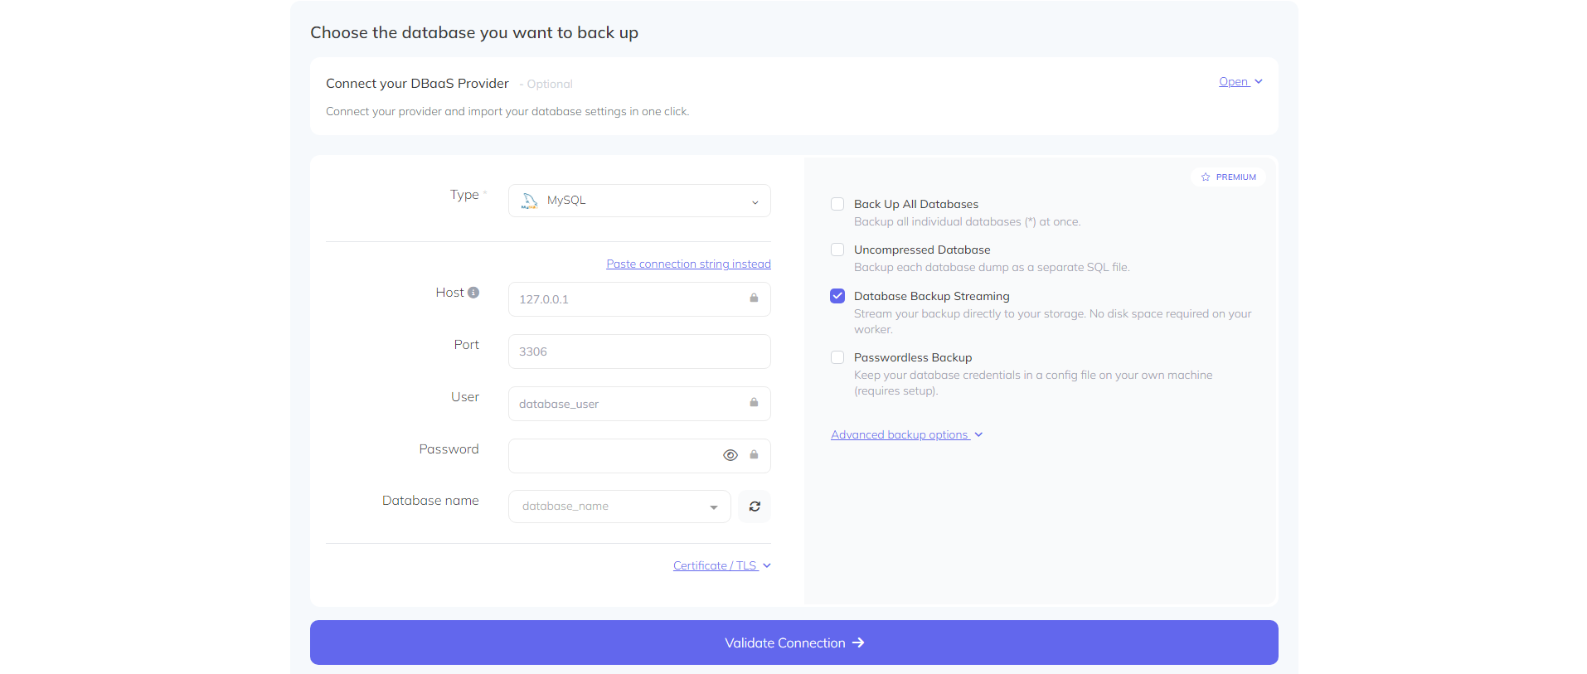Toggle password visibility eye icon
The image size is (1587, 674).
click(x=730, y=455)
